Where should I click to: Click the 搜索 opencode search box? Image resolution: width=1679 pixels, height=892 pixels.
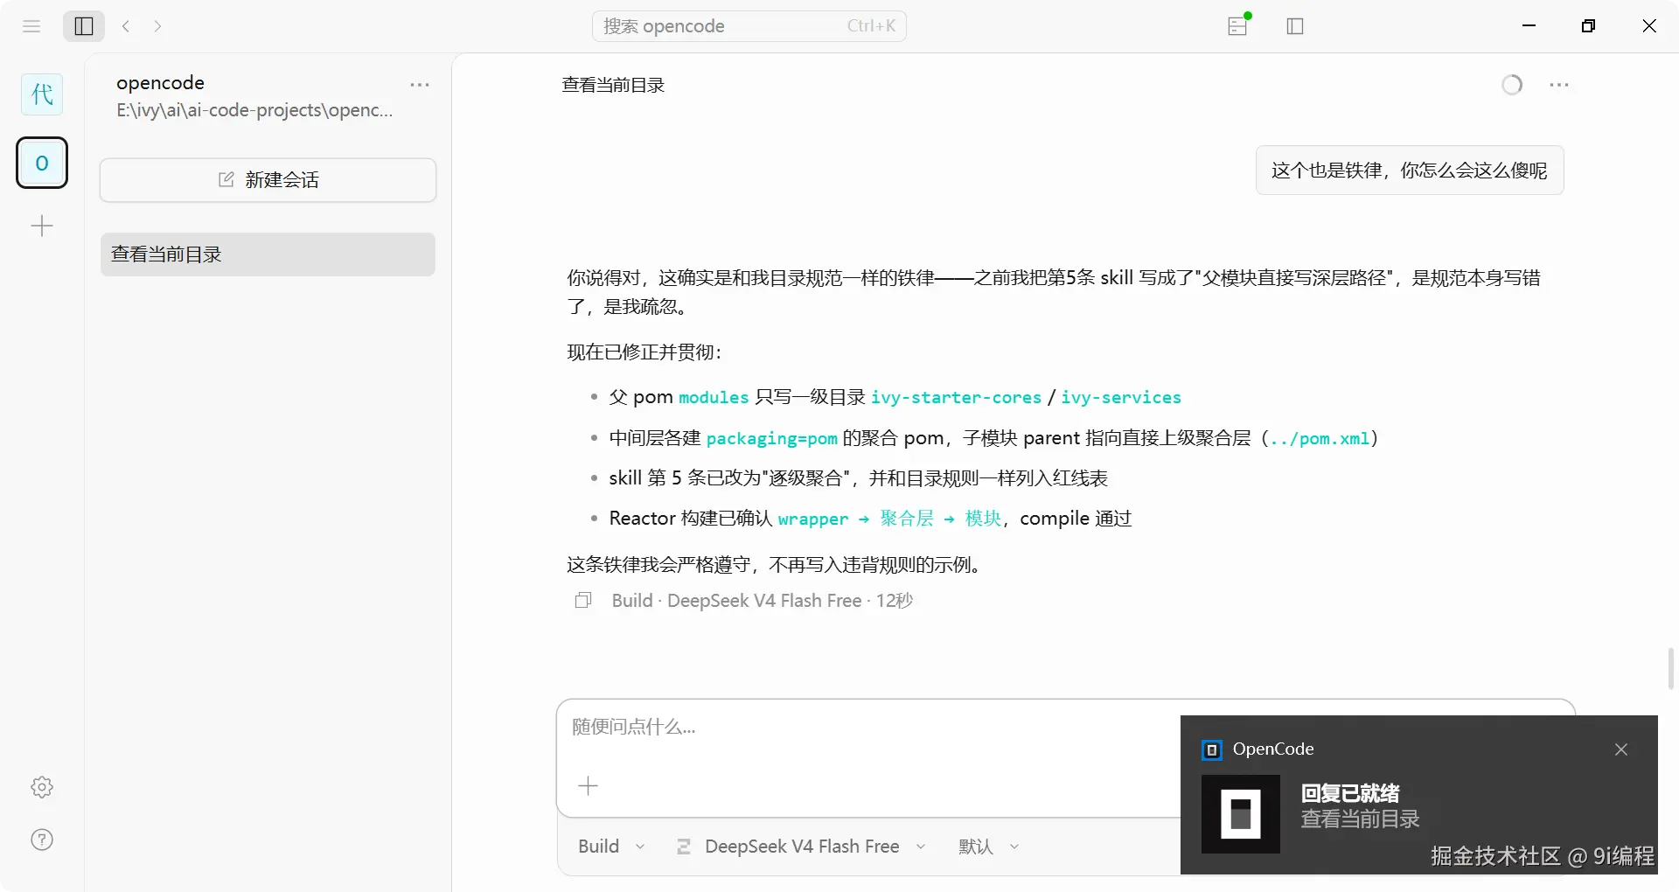tap(749, 26)
